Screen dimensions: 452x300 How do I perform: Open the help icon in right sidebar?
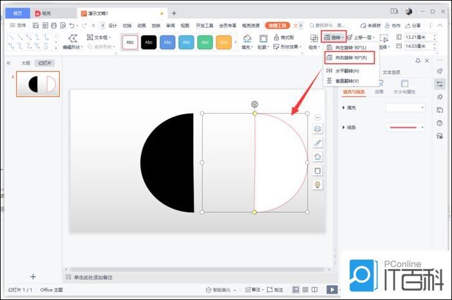(440, 123)
